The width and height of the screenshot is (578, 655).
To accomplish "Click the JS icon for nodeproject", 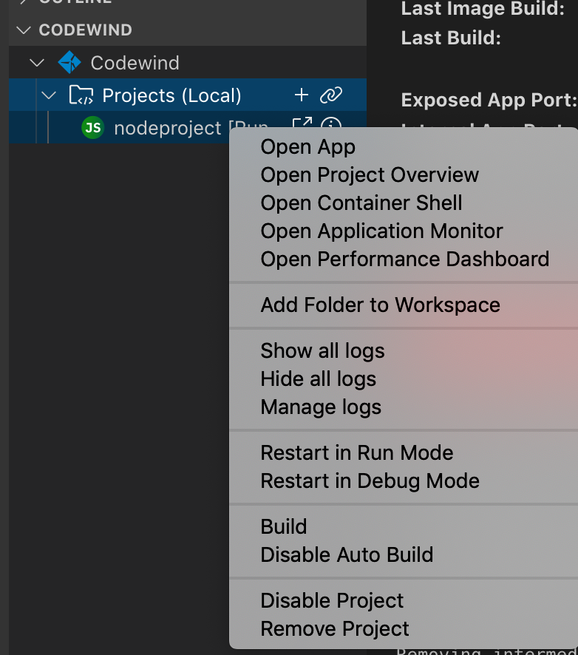I will (92, 128).
